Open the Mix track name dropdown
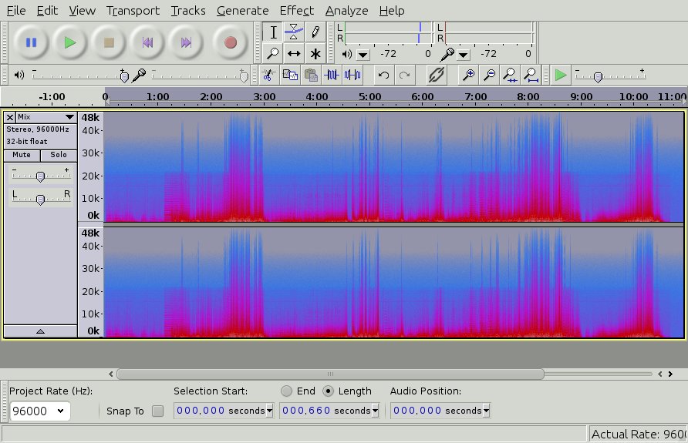688x443 pixels. pos(46,117)
